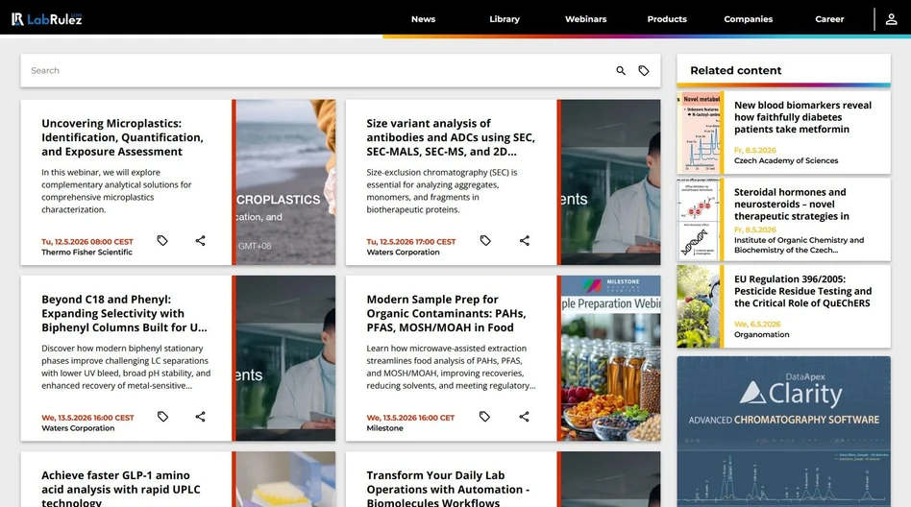Click the search magnifier icon
The width and height of the screenshot is (911, 507).
point(621,70)
